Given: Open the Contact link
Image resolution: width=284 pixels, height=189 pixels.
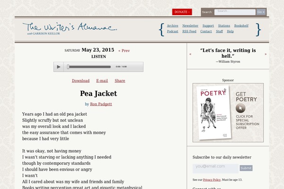Looking at the screenshot, I should 206,31.
